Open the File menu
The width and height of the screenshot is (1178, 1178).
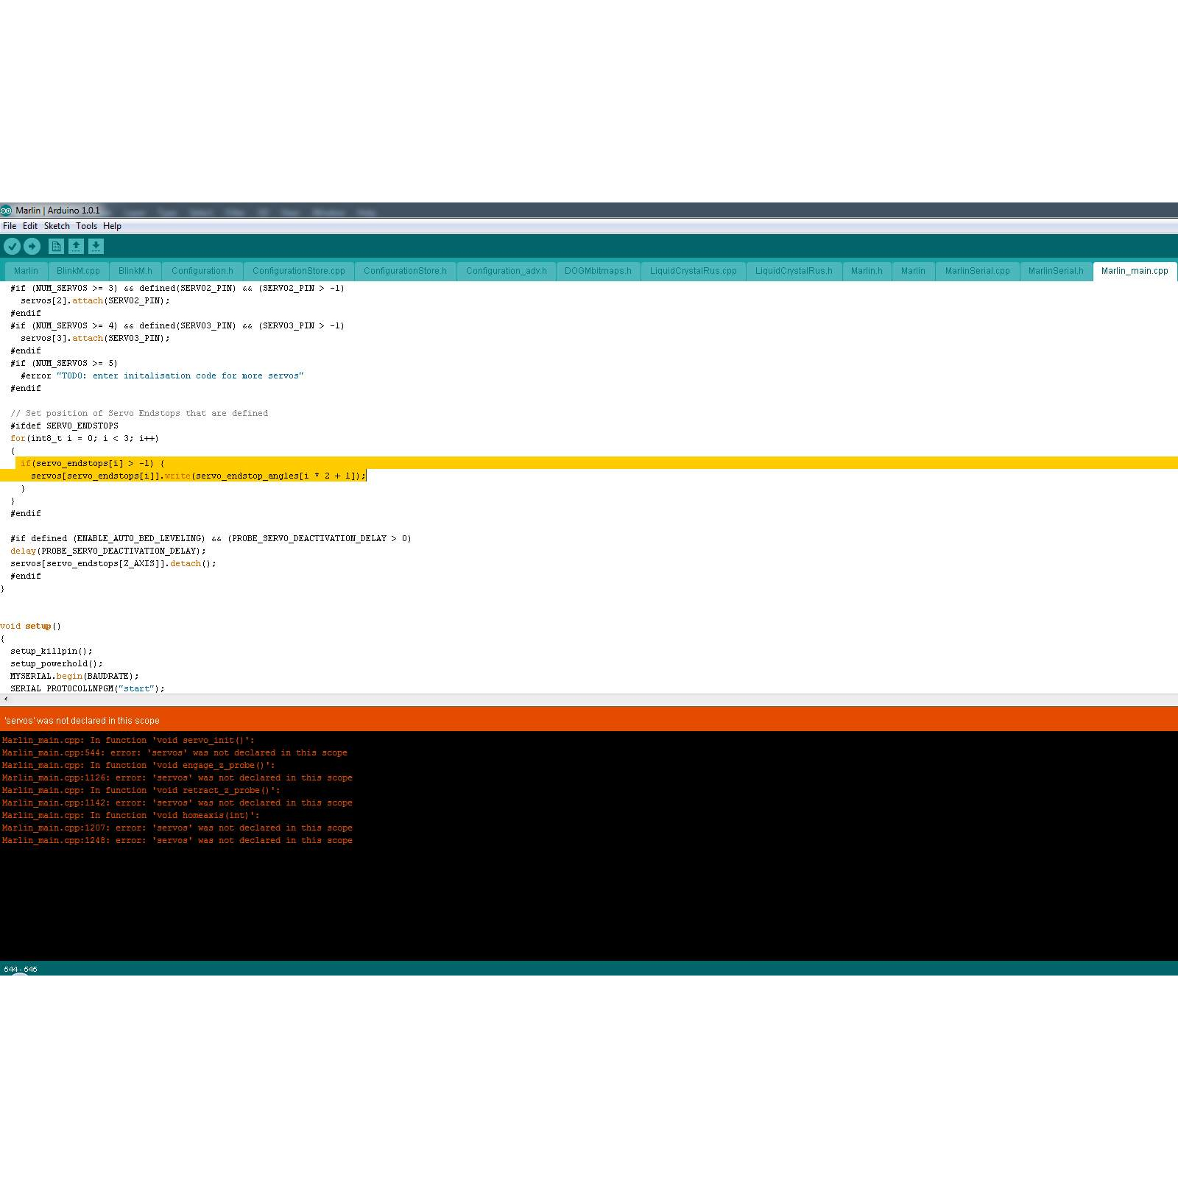(x=10, y=226)
